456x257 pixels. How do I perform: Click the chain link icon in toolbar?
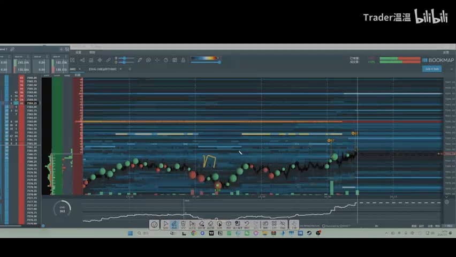(108, 60)
